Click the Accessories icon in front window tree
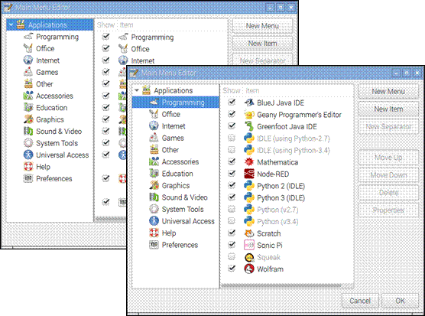Screen dimensions: 425x316 (154, 161)
